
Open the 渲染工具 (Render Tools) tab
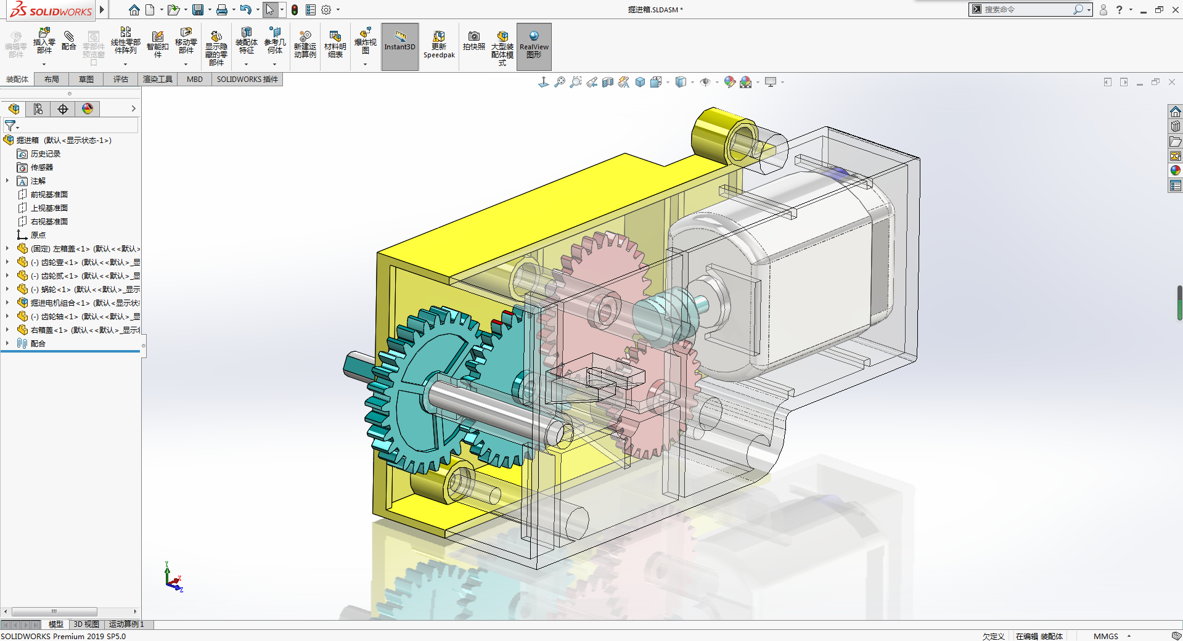point(158,80)
